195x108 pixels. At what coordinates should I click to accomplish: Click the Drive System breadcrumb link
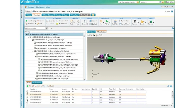pyautogui.click(x=40, y=7)
